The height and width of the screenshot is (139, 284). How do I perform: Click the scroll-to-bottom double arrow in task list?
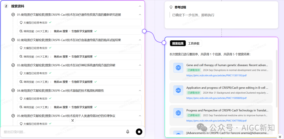click(x=73, y=120)
